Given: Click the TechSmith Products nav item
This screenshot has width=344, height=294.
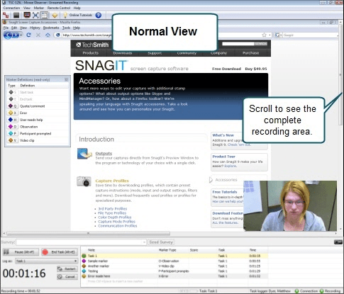Looking at the screenshot, I should pos(90,53).
